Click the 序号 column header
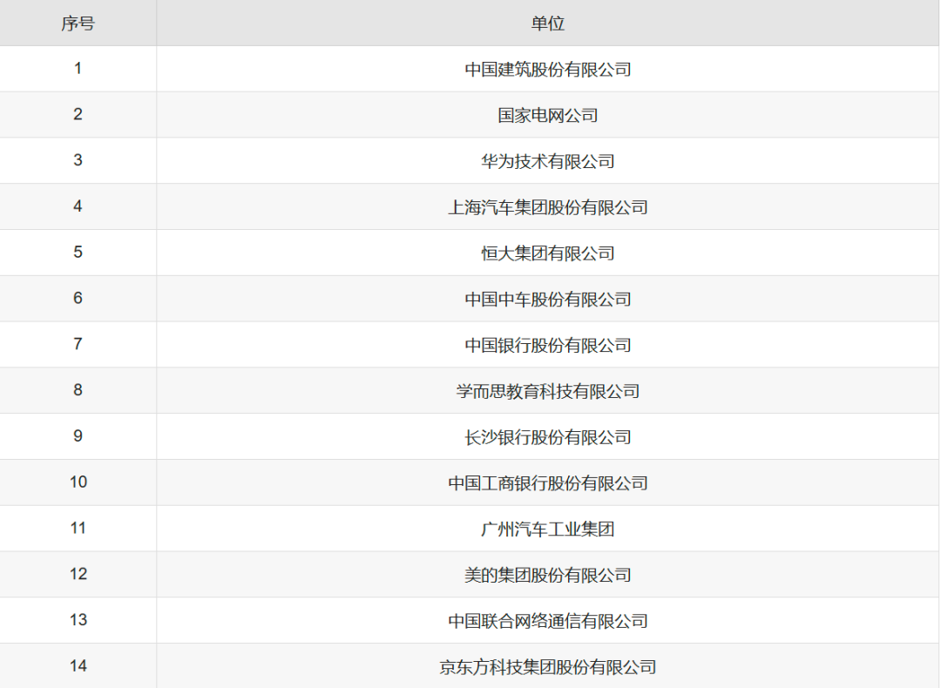Image resolution: width=941 pixels, height=688 pixels. coord(78,24)
